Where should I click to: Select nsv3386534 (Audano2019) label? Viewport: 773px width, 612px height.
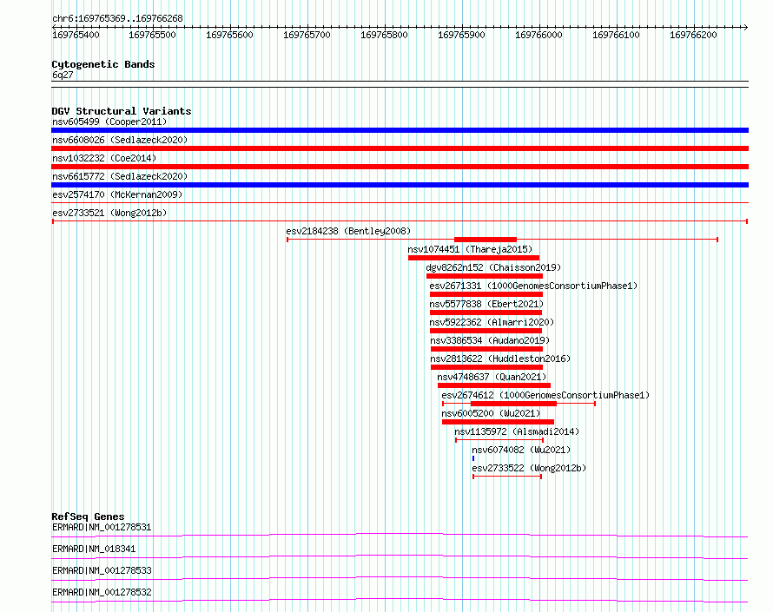coord(490,340)
